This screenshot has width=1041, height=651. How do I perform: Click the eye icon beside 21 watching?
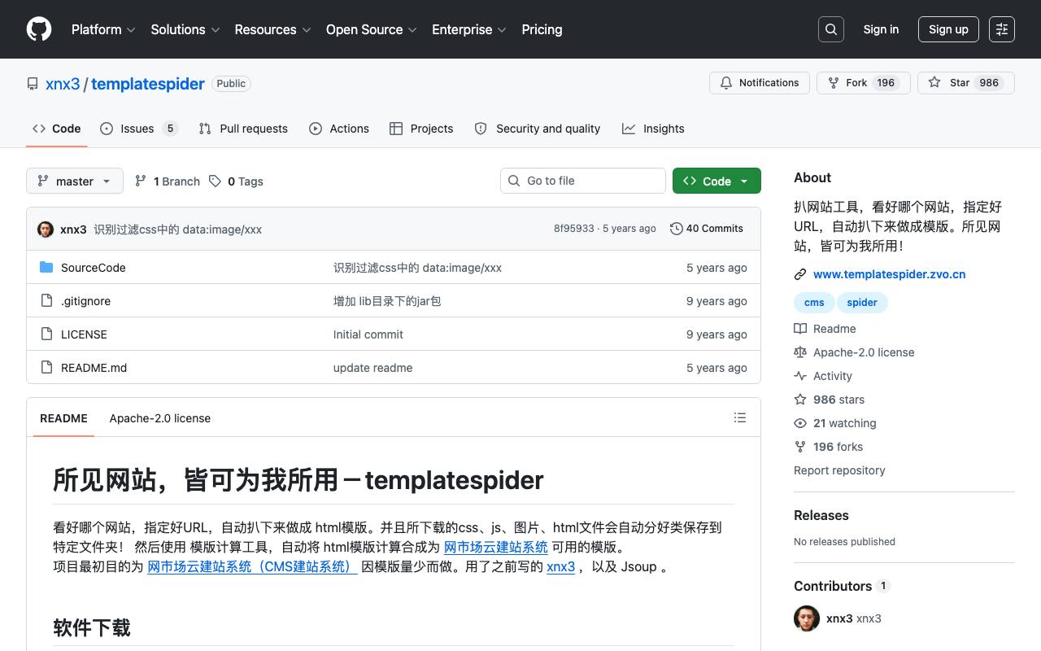(x=800, y=423)
